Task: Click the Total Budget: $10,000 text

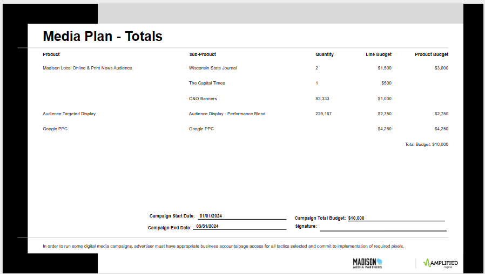Action: pyautogui.click(x=426, y=145)
